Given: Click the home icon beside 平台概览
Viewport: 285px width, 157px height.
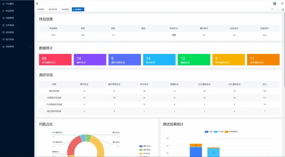Looking at the screenshot, I should 3,4.
